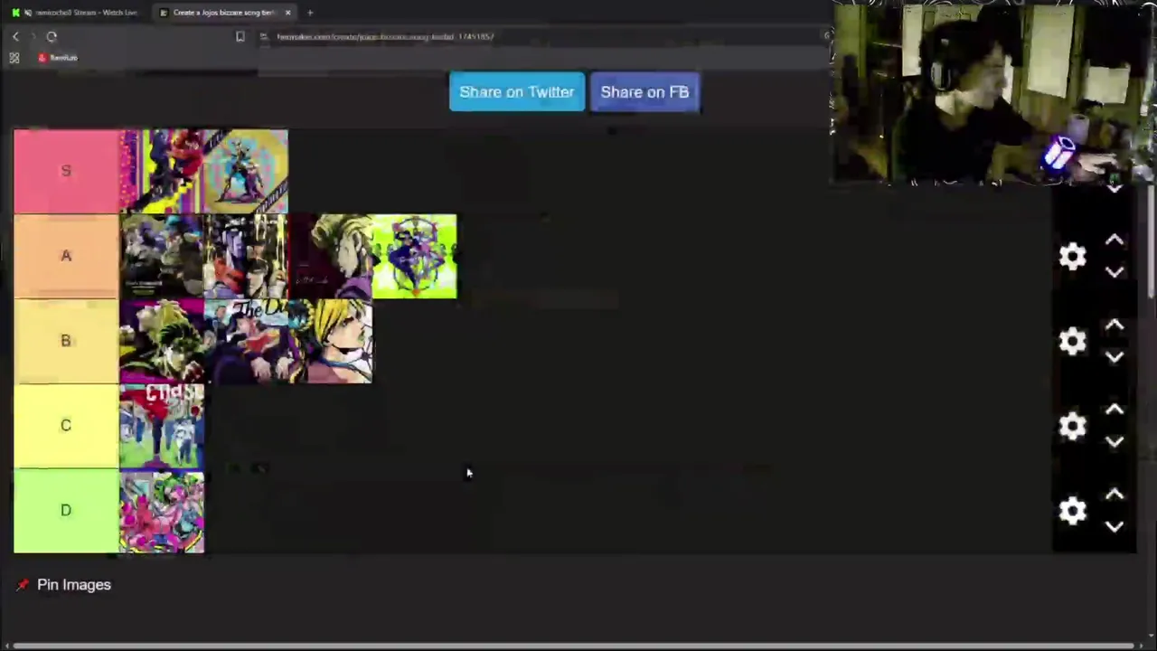
Task: Move tier D row up
Action: click(1114, 495)
